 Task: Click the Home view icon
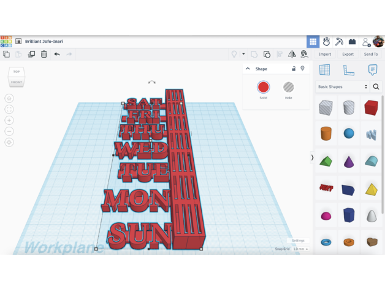9,98
